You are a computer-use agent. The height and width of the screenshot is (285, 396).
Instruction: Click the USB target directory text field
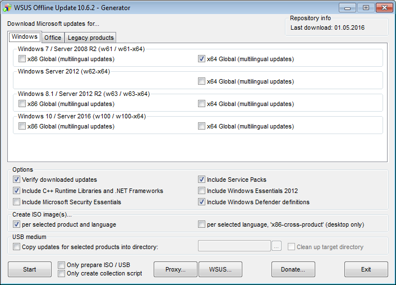click(234, 246)
